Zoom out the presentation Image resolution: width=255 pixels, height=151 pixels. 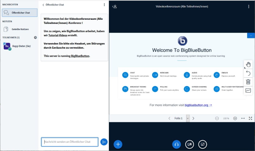(x=217, y=118)
